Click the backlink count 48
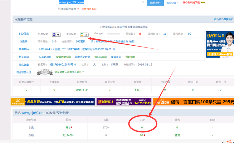The height and width of the screenshot is (143, 234). [x=140, y=34]
